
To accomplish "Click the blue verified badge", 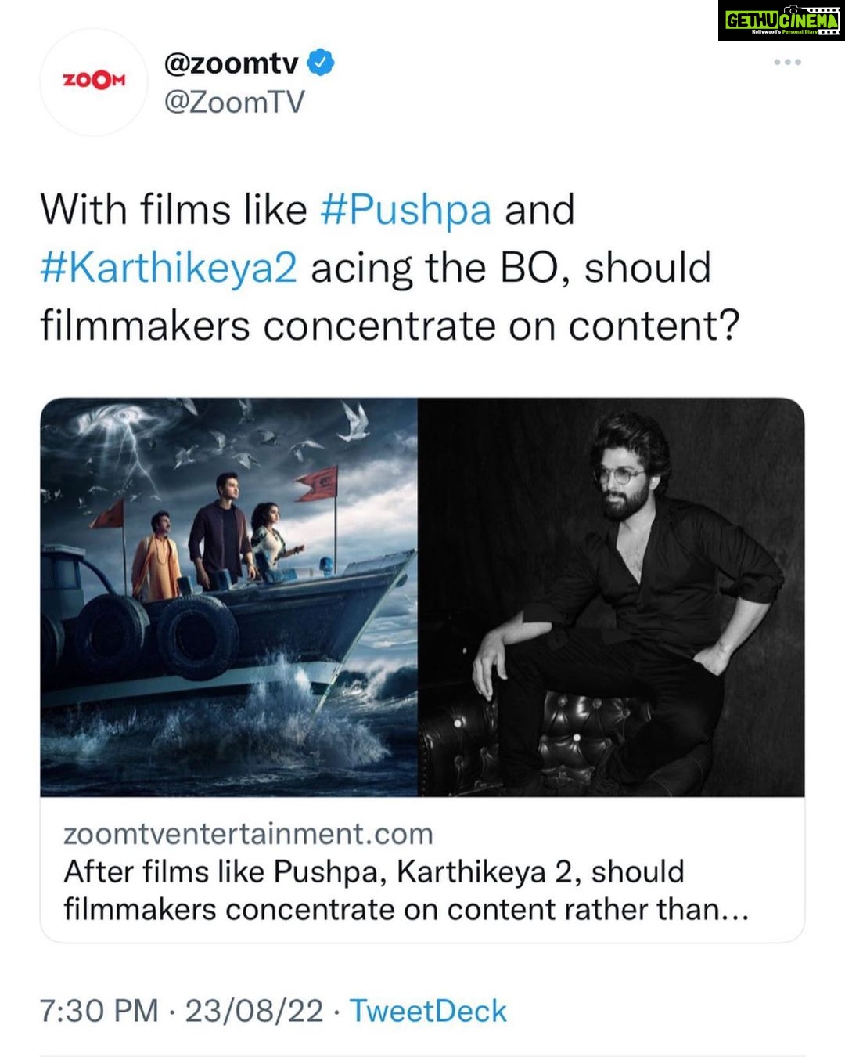I will pos(320,63).
